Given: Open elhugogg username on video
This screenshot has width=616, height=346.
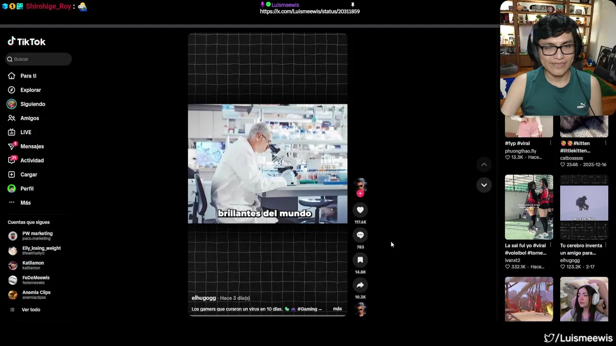Looking at the screenshot, I should click(x=204, y=298).
